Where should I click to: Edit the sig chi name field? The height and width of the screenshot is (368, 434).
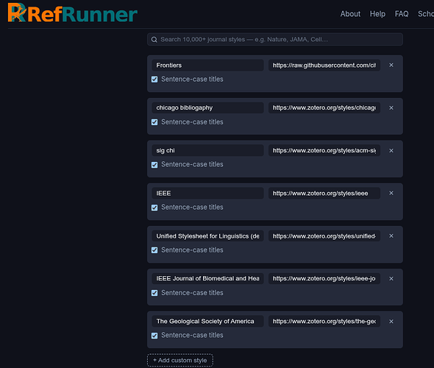(207, 150)
